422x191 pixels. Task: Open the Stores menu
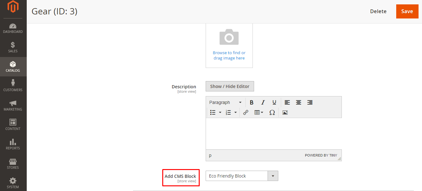(x=13, y=164)
